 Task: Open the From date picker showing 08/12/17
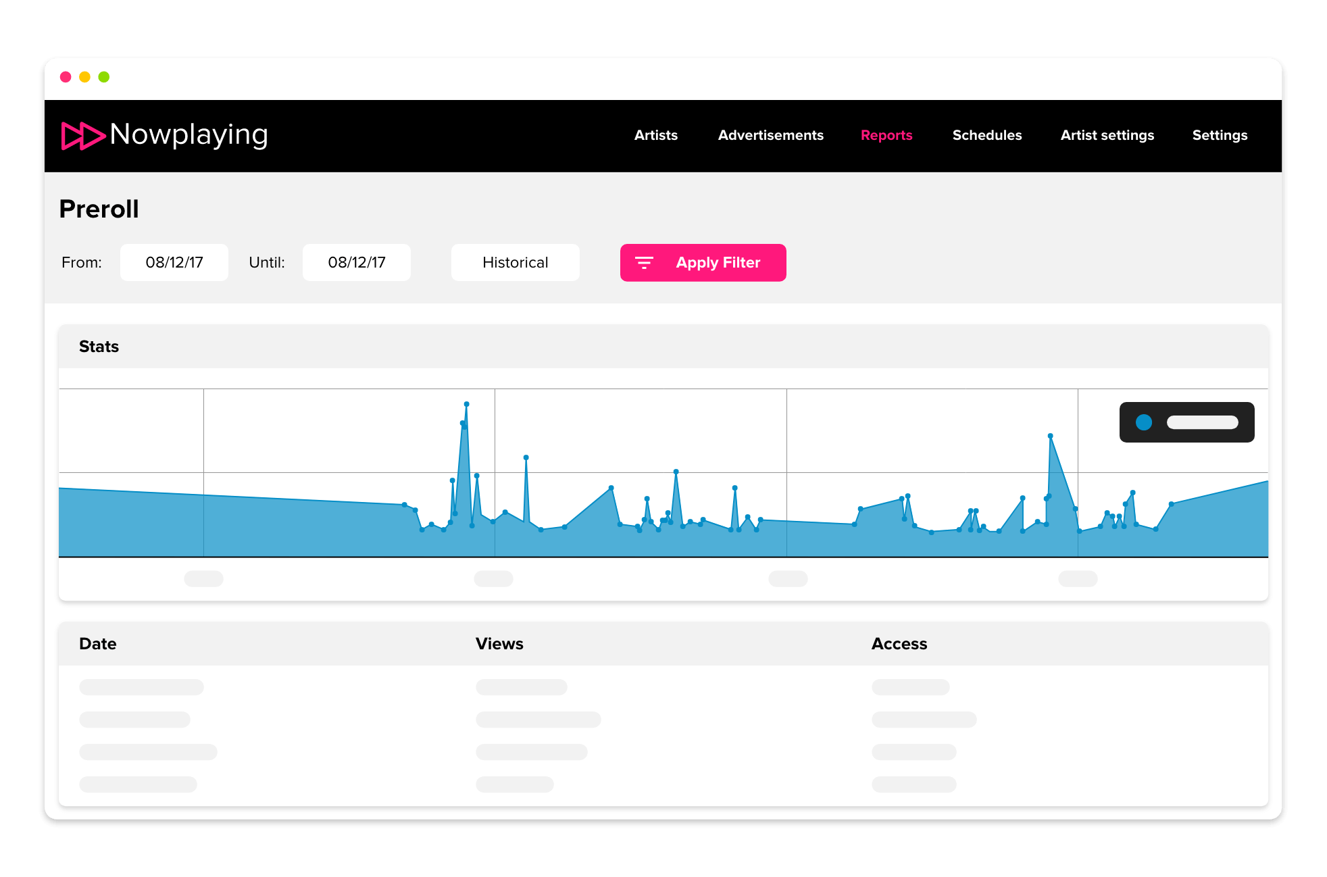point(174,263)
